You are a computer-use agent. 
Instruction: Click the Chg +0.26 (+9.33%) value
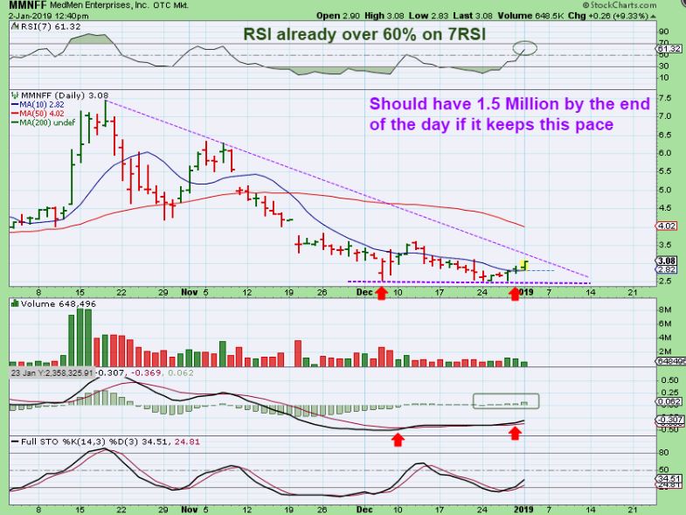point(608,16)
